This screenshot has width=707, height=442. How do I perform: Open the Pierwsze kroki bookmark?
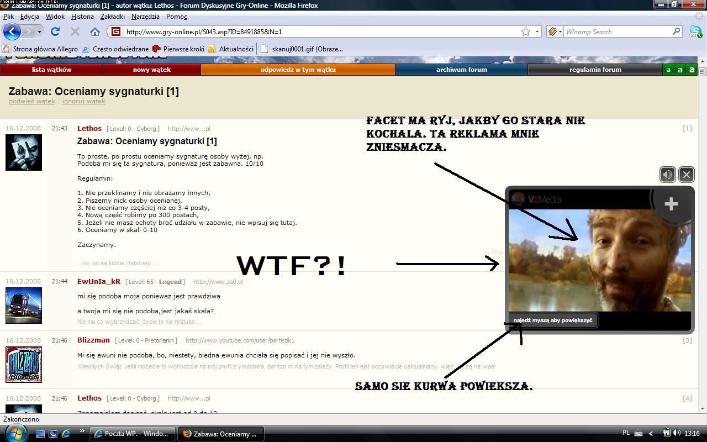tap(178, 49)
